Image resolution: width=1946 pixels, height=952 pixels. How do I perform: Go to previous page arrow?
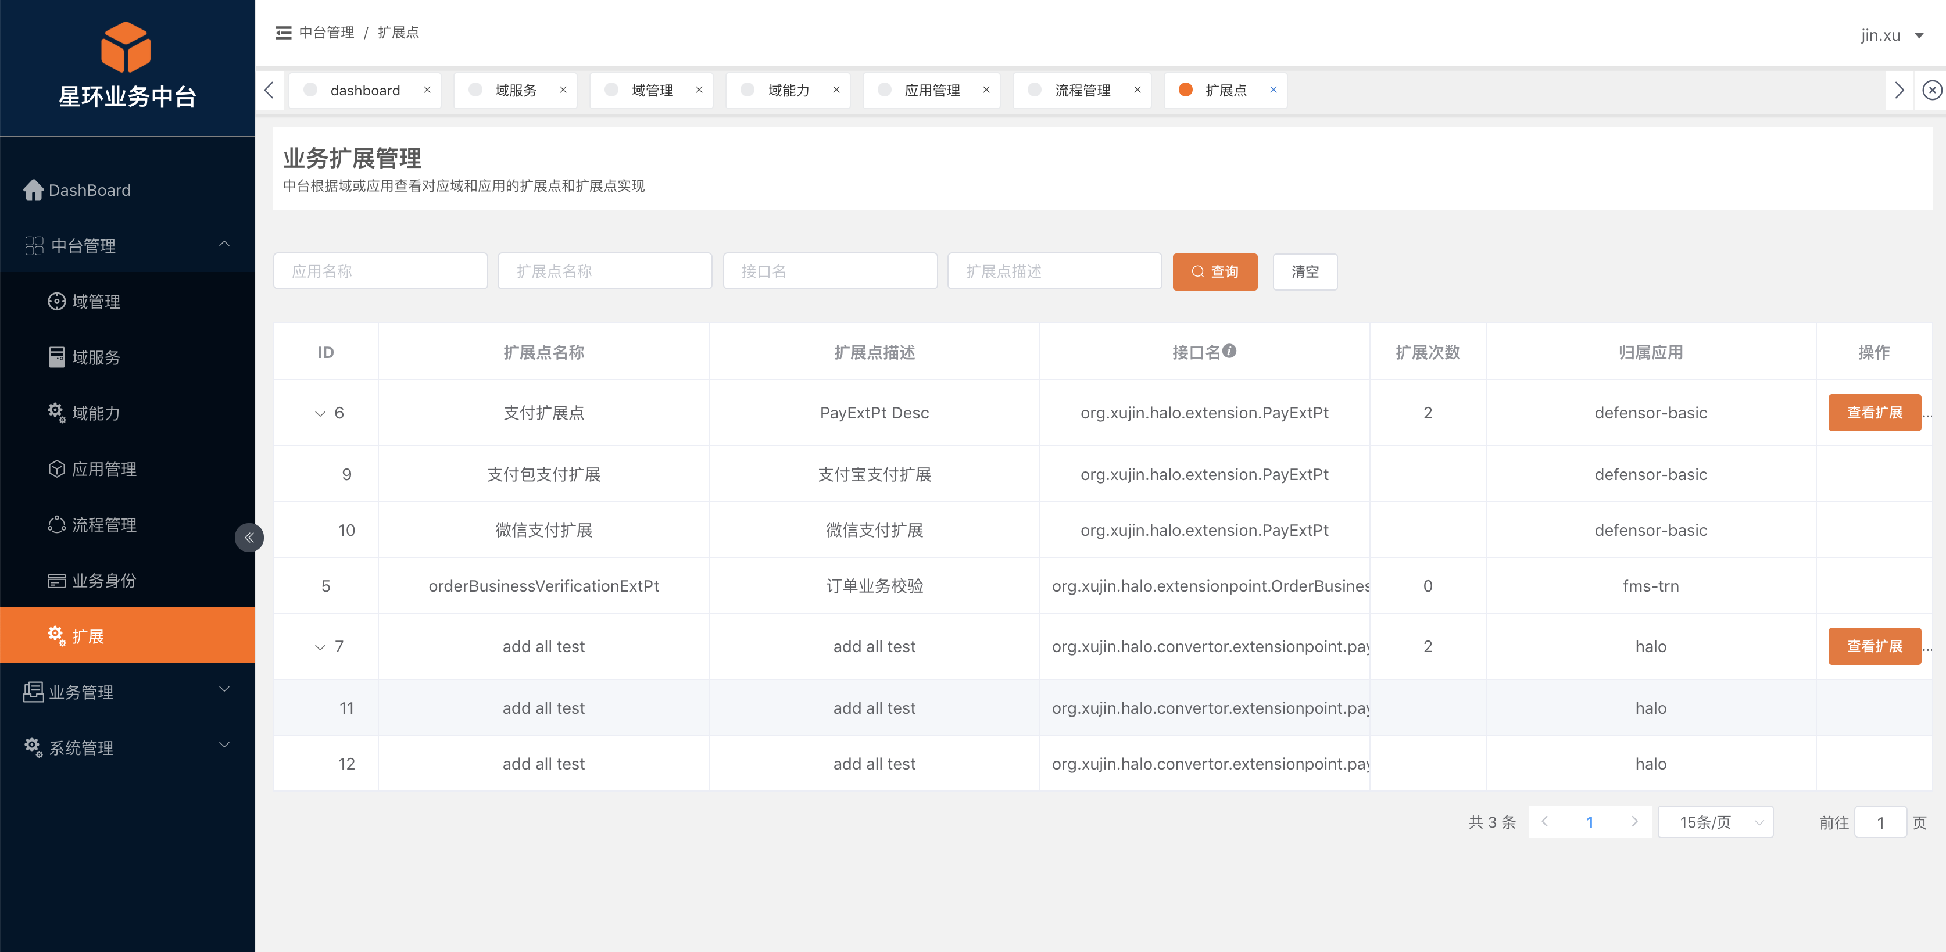coord(1545,822)
